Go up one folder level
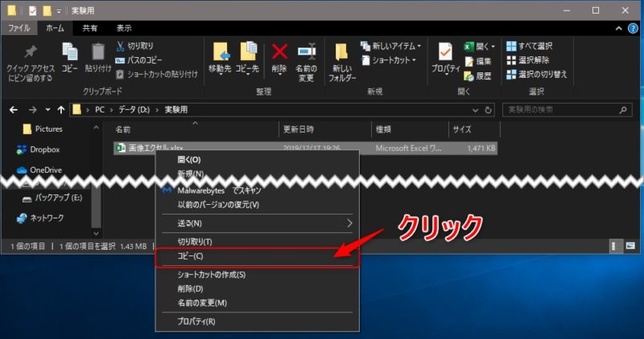 [61, 110]
